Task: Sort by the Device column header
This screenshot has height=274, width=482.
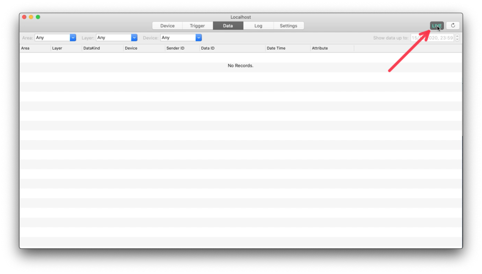Action: pos(144,48)
